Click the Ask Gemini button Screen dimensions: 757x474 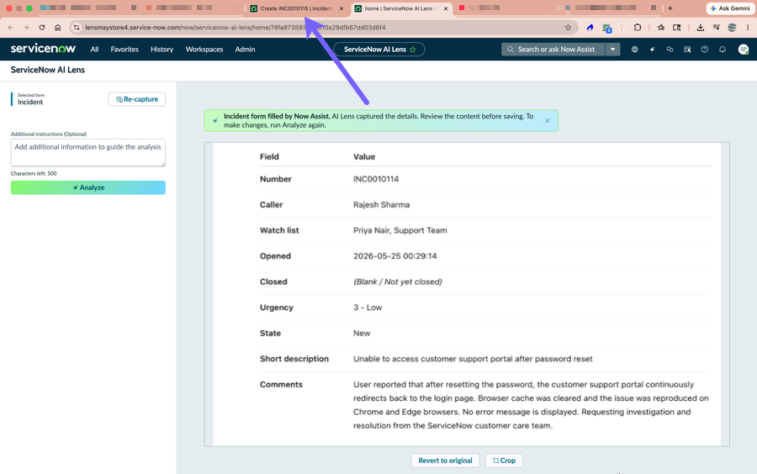[730, 8]
